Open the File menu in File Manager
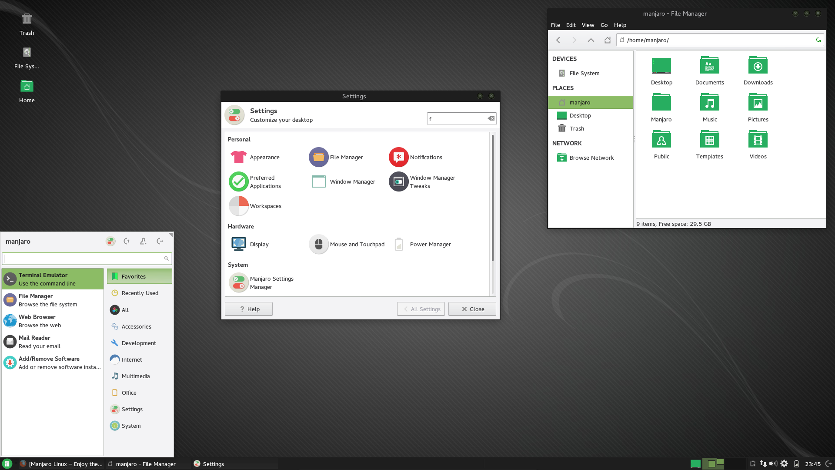 [555, 25]
